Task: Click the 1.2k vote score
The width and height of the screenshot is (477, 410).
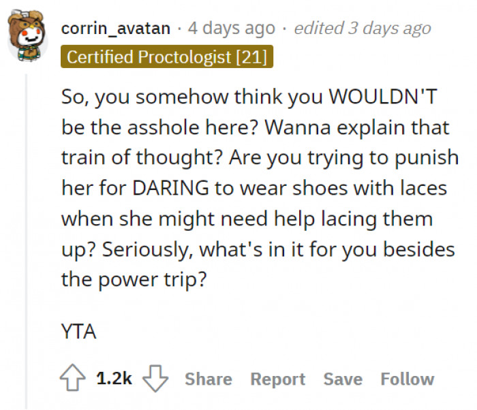Action: 114,379
